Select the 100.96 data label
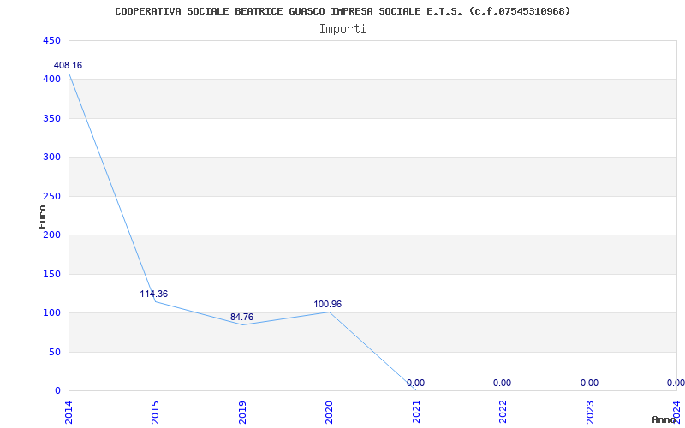685x428 pixels. coord(328,304)
